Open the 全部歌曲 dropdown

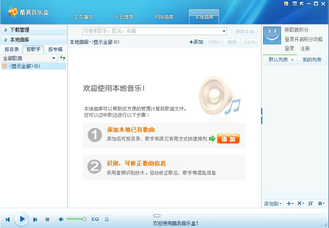54,58
